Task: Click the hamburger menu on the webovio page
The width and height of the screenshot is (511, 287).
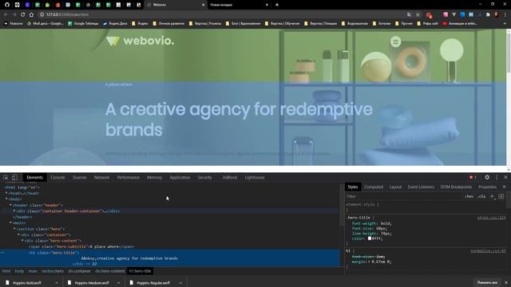Action: [x=396, y=41]
